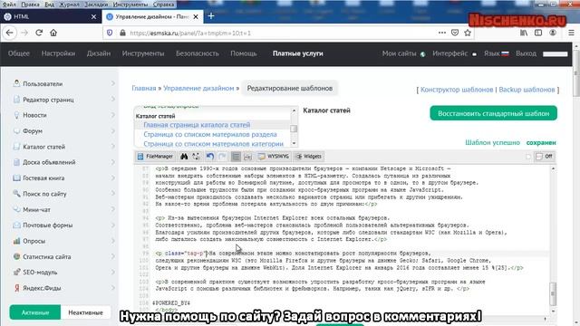This screenshot has width=580, height=326.
Task: Reload the current page
Action: click(x=39, y=33)
